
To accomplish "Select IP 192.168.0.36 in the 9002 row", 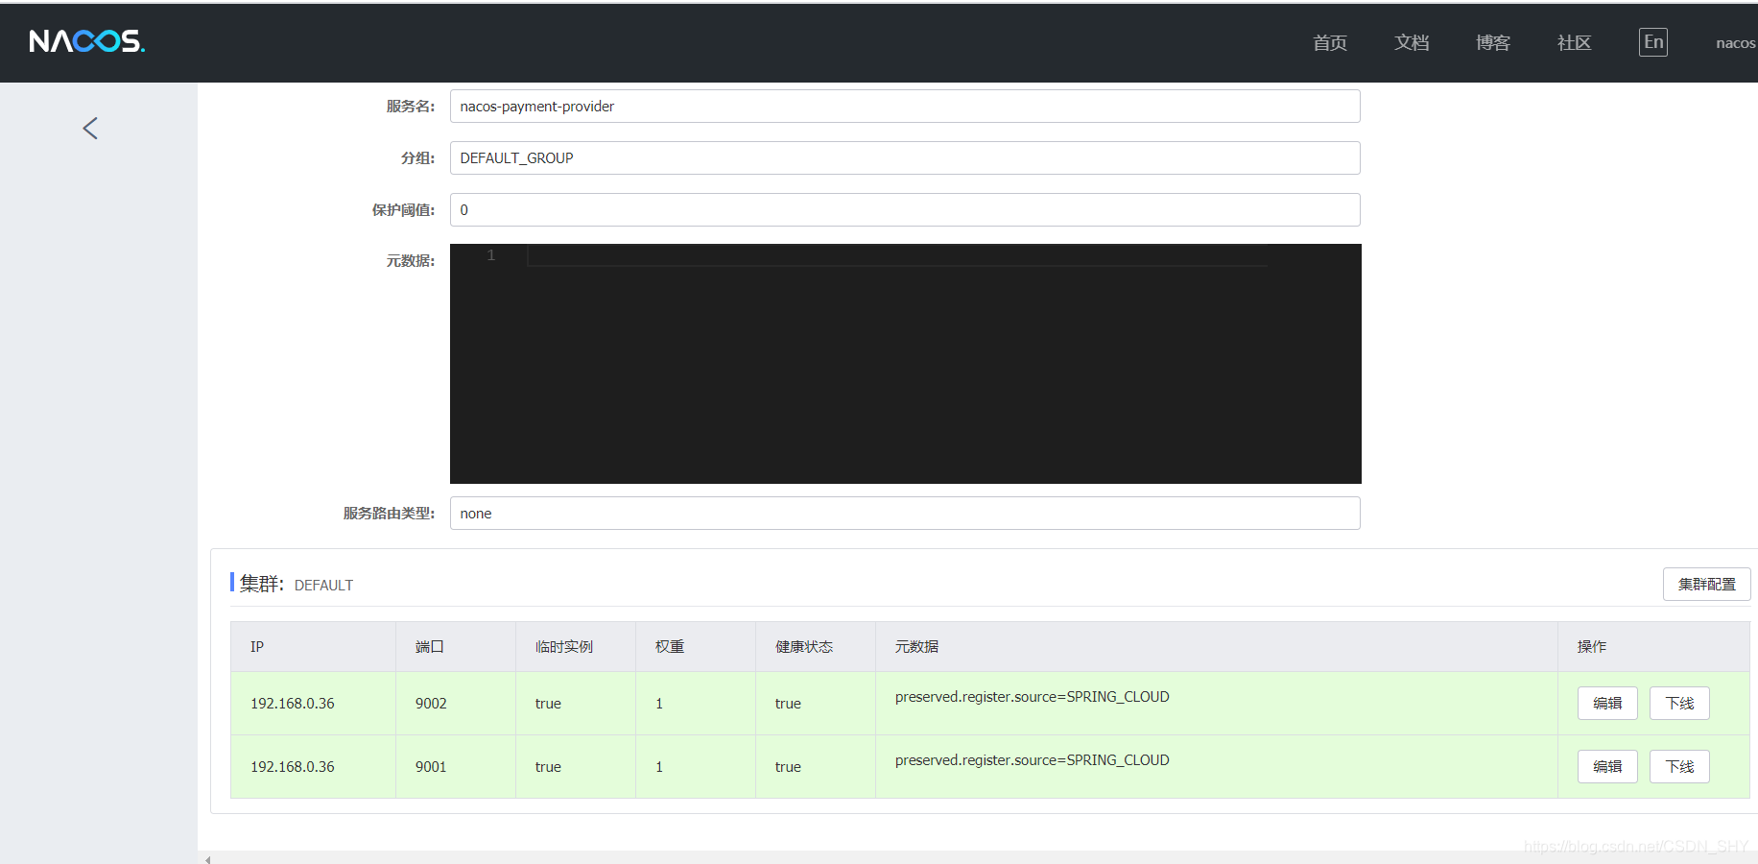I will click(293, 704).
